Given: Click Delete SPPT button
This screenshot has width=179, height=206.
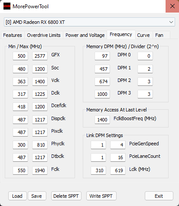Looking at the screenshot, I should point(66,196).
